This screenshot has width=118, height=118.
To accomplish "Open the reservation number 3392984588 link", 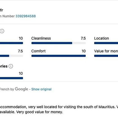I will (x=26, y=16).
